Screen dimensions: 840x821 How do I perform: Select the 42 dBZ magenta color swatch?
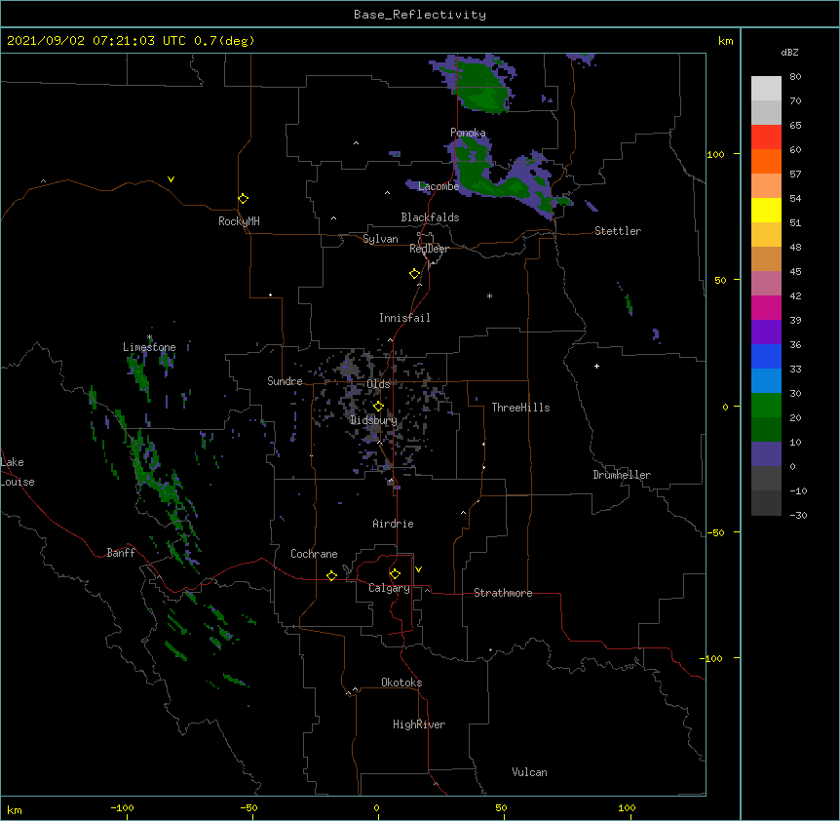[x=766, y=307]
